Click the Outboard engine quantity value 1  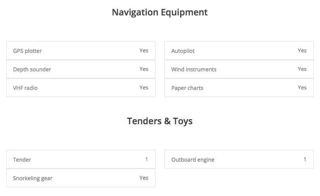305,159
